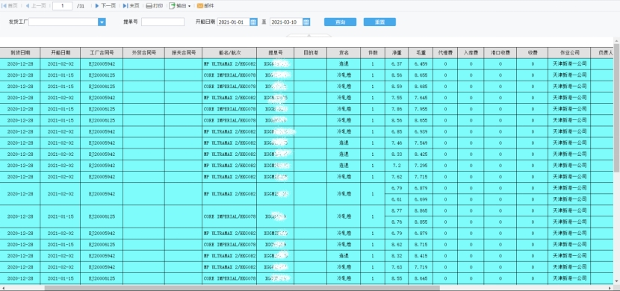Click the 货名 column header

pos(344,52)
